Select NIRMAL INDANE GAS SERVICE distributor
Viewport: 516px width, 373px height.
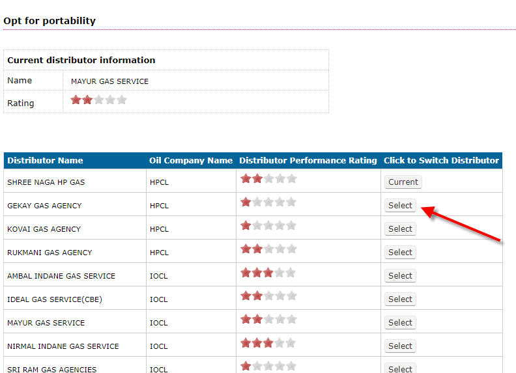click(x=400, y=346)
